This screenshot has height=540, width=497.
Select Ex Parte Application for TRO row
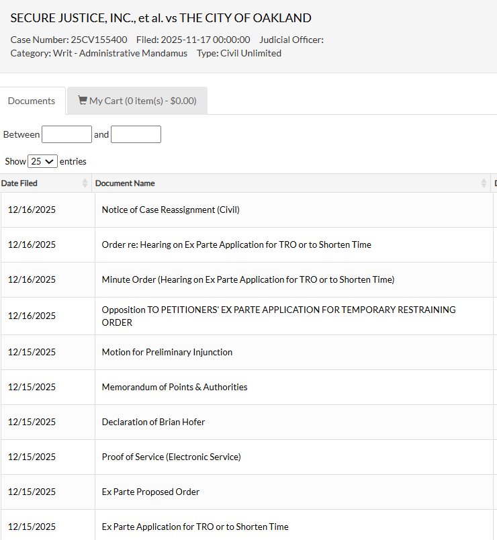pos(195,527)
